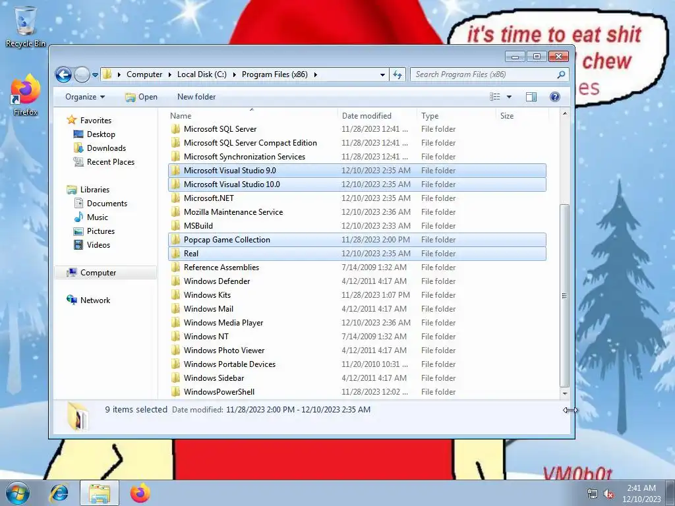675x506 pixels.
Task: Change the view with the view icon
Action: pyautogui.click(x=494, y=97)
